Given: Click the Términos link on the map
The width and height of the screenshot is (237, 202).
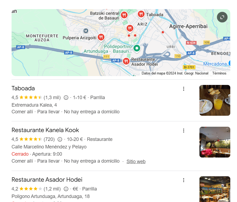Looking at the screenshot, I should pos(219,73).
